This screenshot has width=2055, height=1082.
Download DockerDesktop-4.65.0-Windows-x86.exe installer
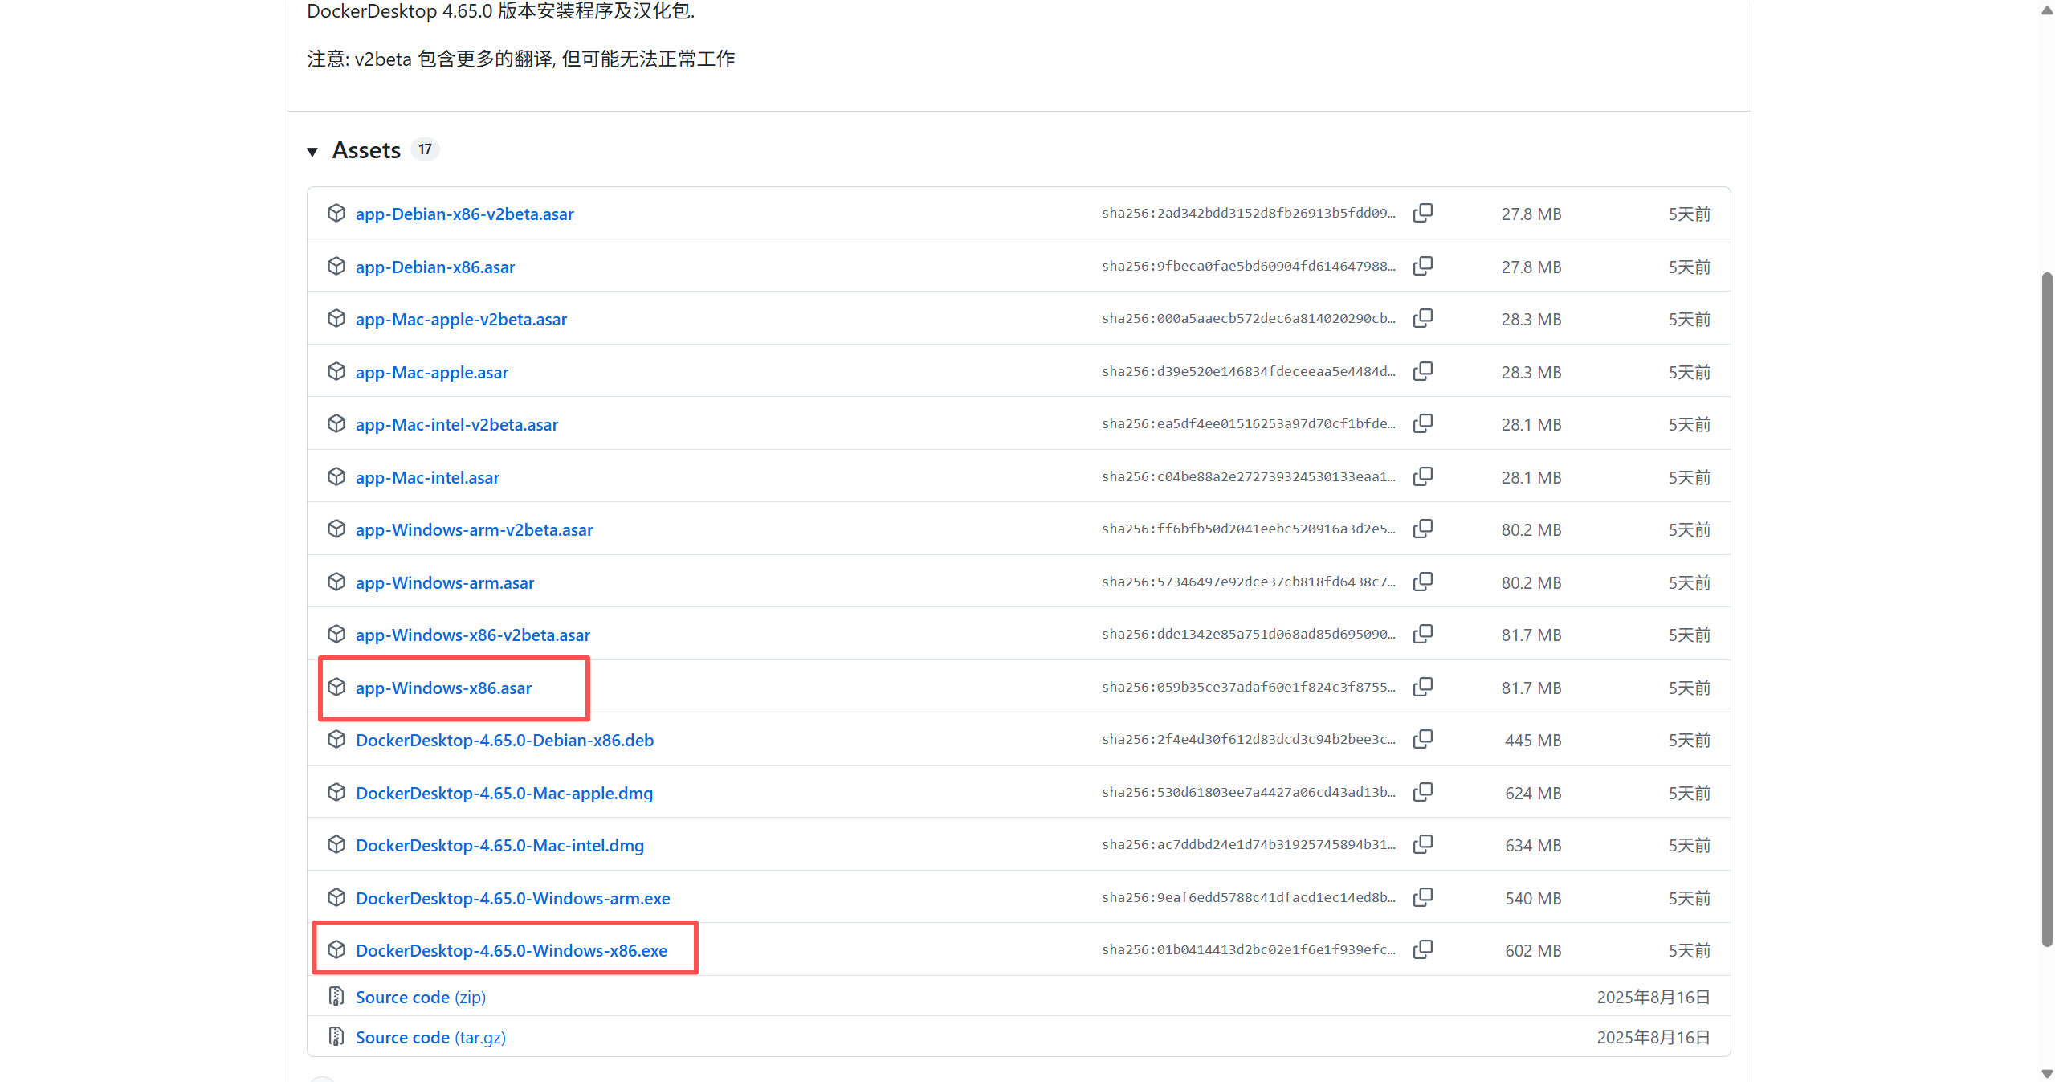tap(511, 951)
